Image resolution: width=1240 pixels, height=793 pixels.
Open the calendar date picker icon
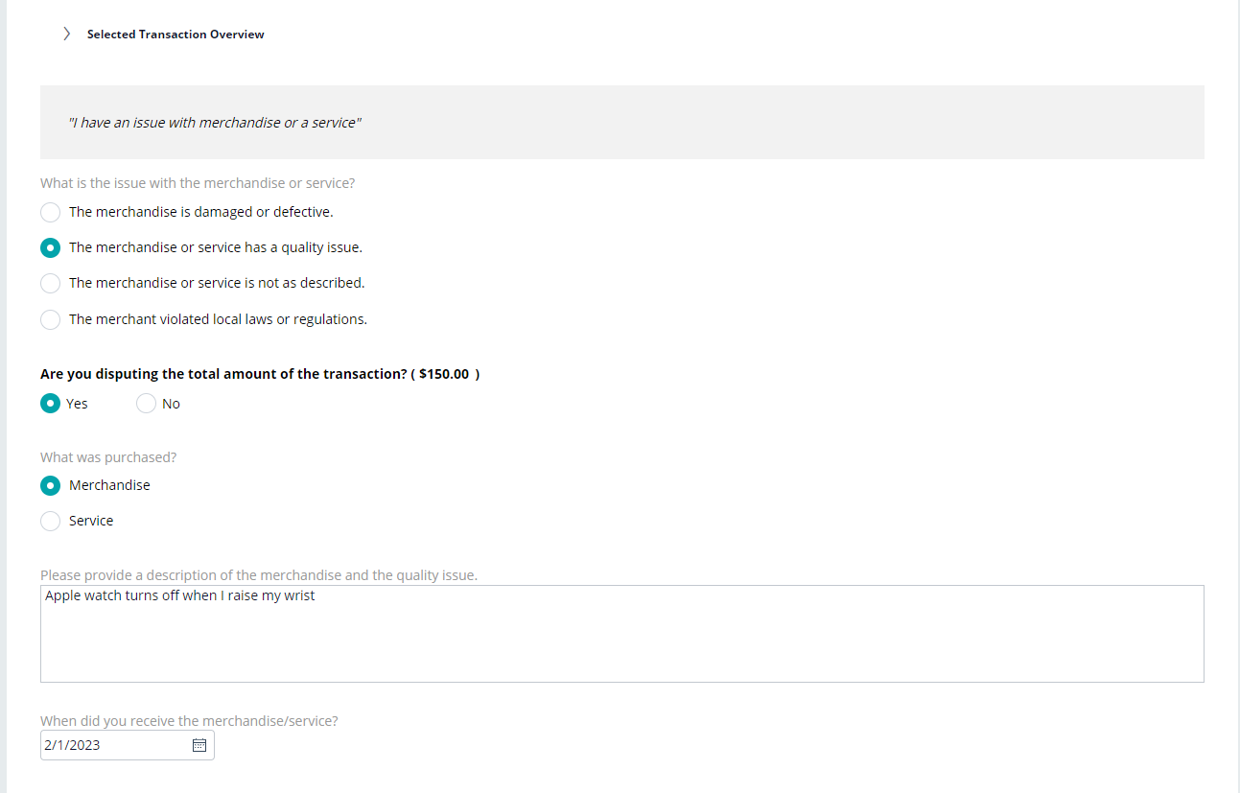199,745
